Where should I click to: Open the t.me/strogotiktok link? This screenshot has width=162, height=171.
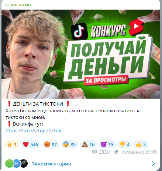[x=34, y=130]
